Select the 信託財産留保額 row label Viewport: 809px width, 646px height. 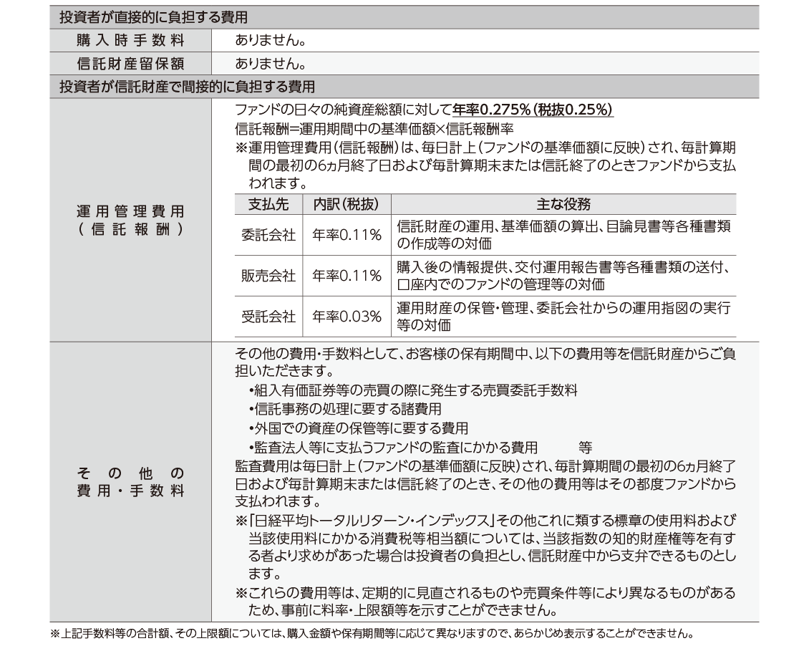tap(130, 64)
